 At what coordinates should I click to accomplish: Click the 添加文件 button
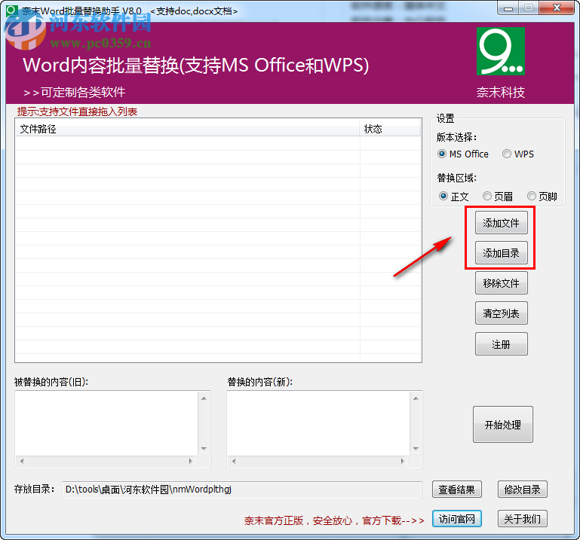coord(502,223)
